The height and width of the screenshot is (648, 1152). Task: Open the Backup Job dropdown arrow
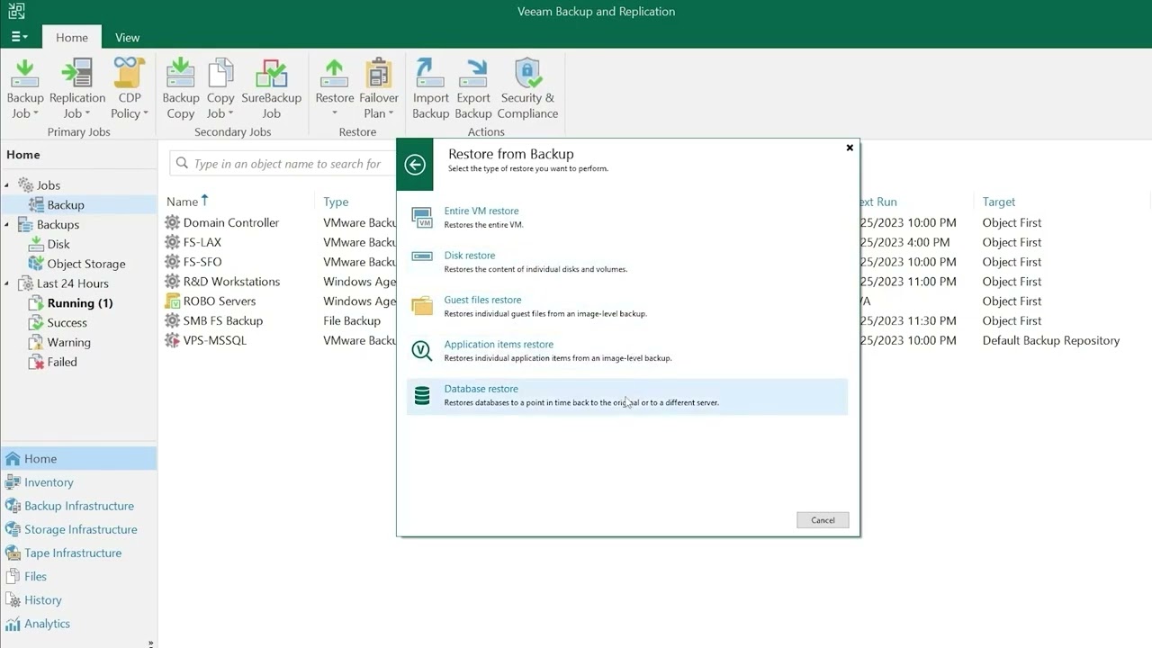pyautogui.click(x=36, y=113)
